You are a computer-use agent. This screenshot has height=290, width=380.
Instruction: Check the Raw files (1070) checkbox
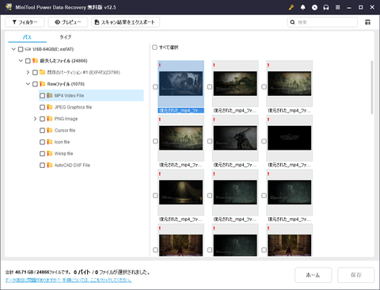coord(35,84)
